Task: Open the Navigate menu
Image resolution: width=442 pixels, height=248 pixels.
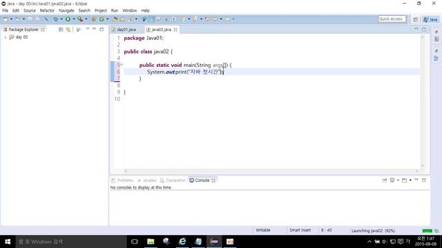Action: coord(66,10)
